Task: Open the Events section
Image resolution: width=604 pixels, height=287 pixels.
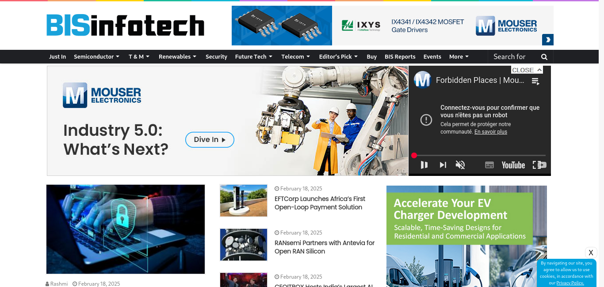Action: (432, 57)
